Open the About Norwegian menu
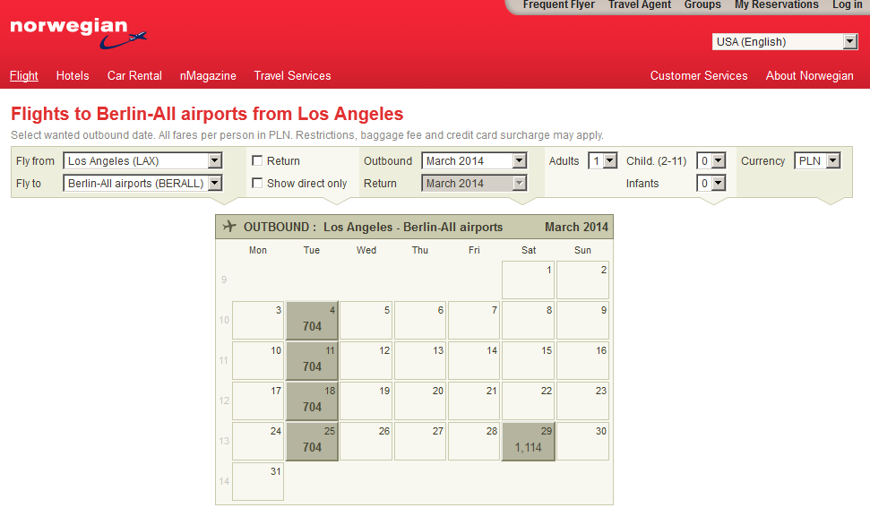 click(810, 75)
